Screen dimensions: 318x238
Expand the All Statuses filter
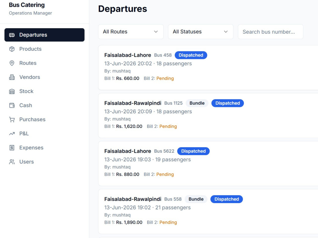pos(201,32)
